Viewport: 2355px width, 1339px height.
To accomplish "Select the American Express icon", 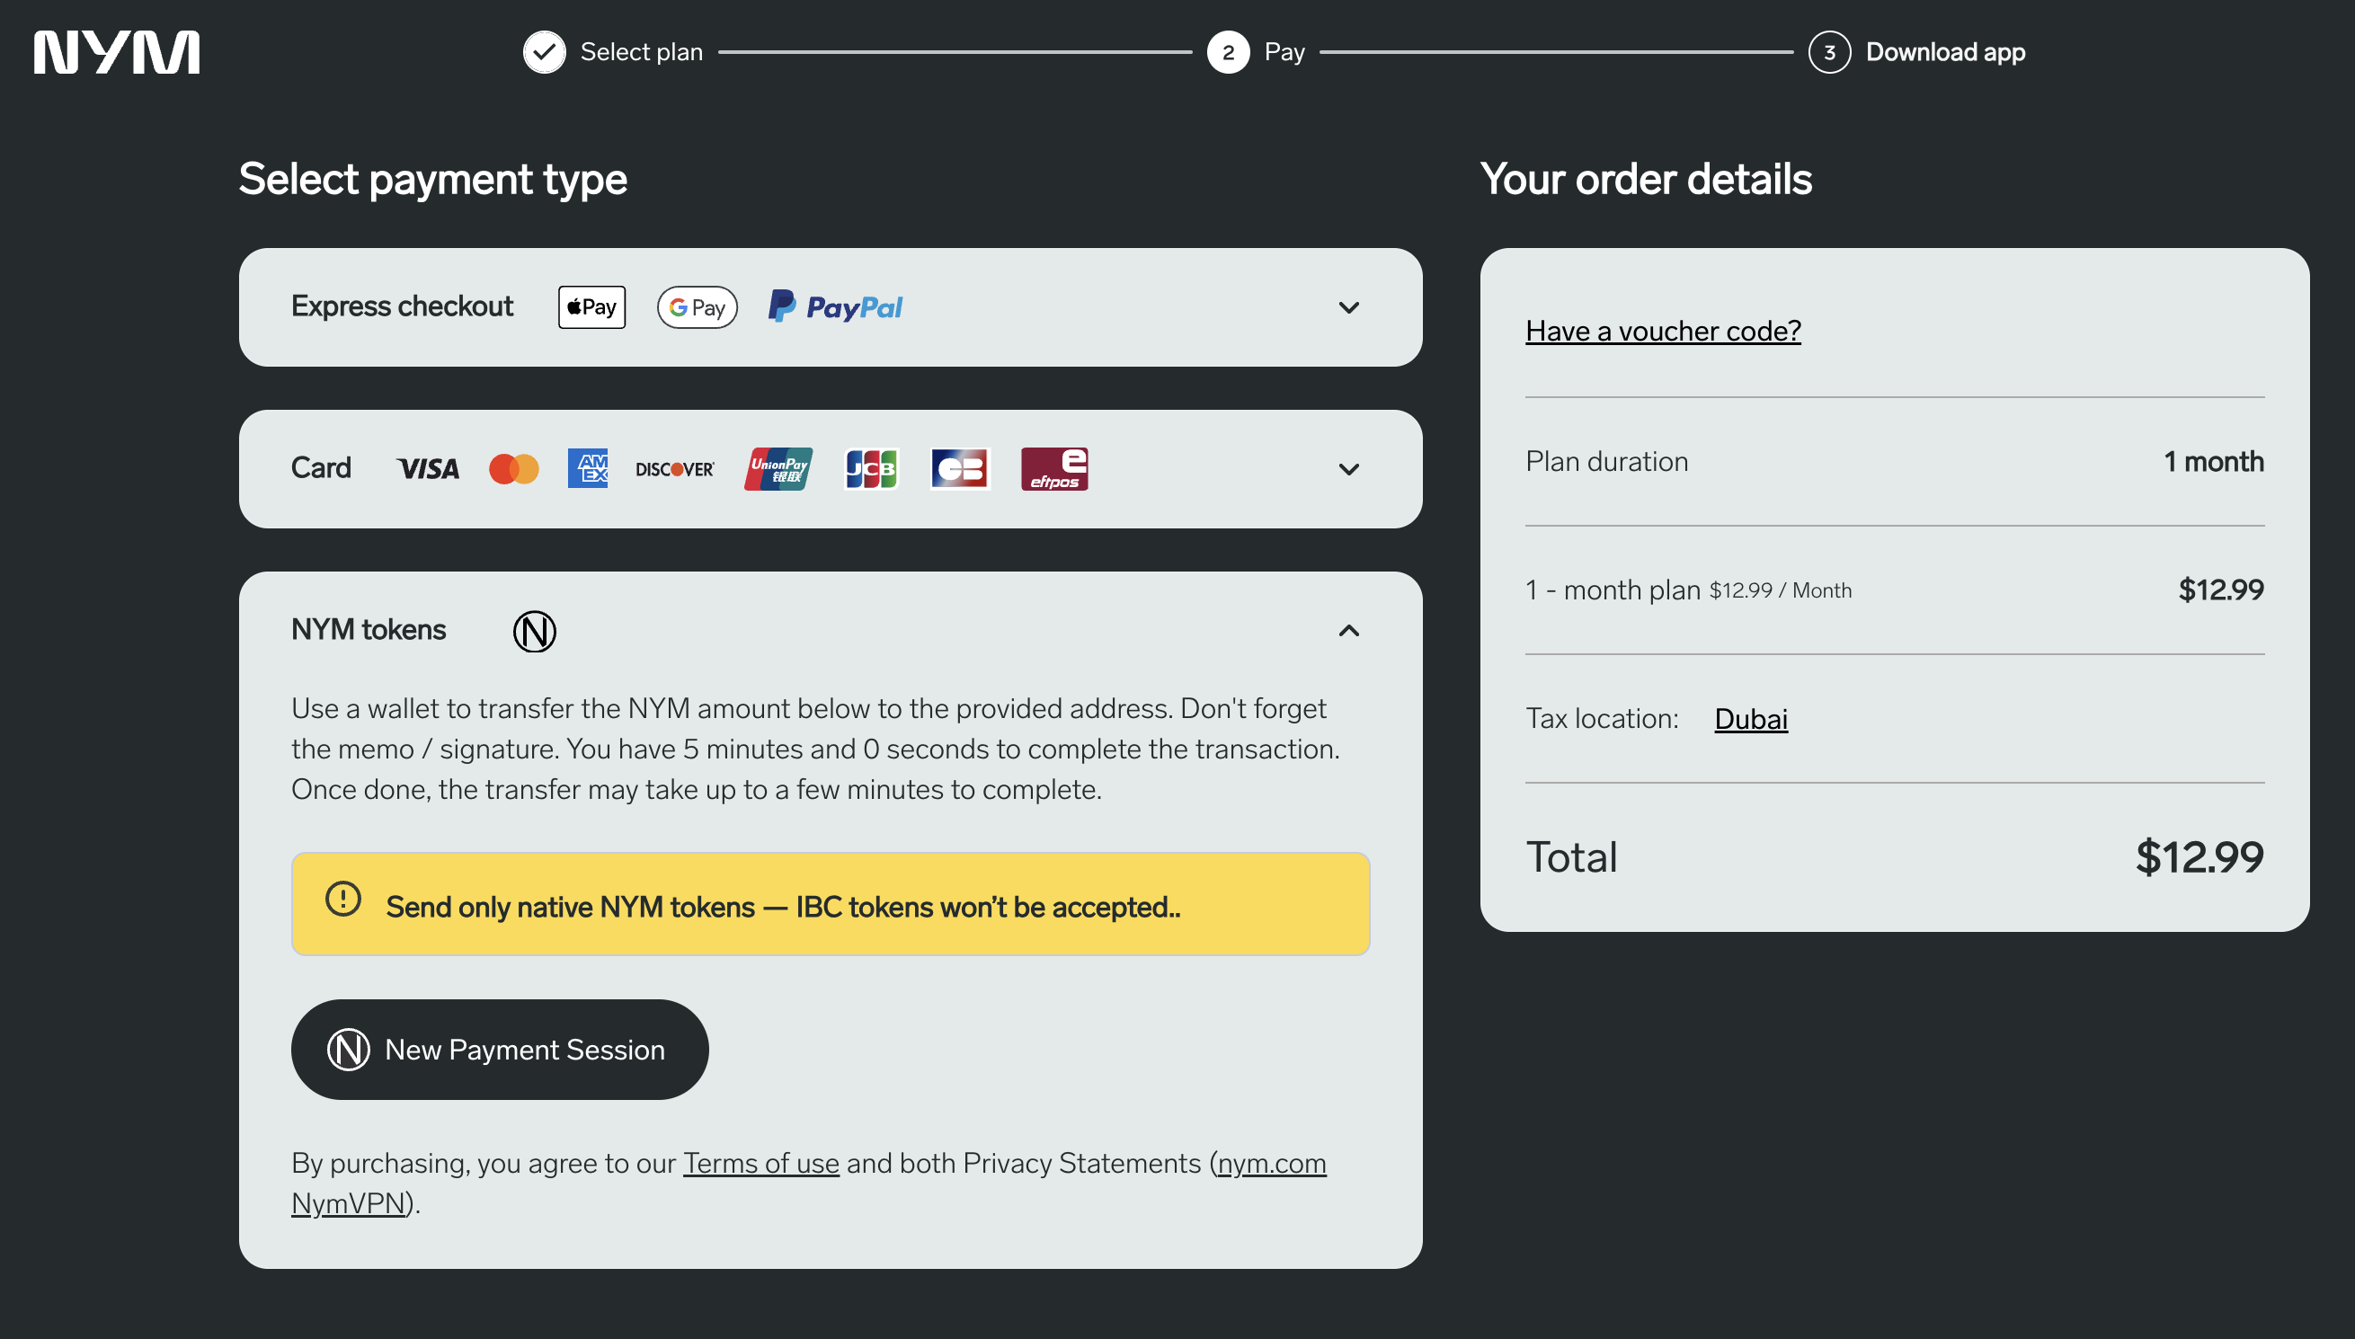I will pos(589,468).
